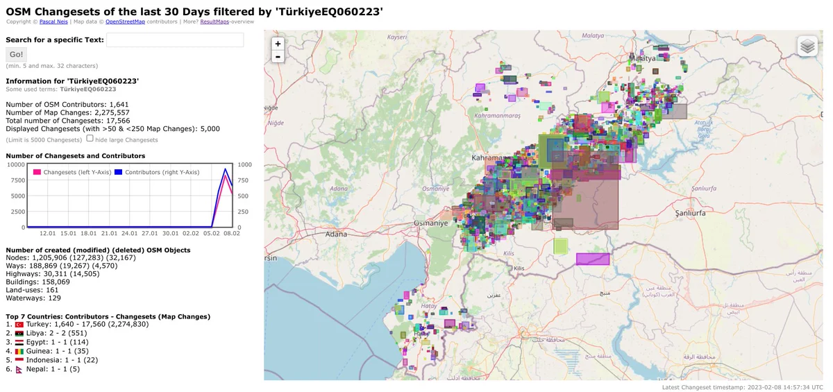Click the Nepal flag icon

coord(19,370)
